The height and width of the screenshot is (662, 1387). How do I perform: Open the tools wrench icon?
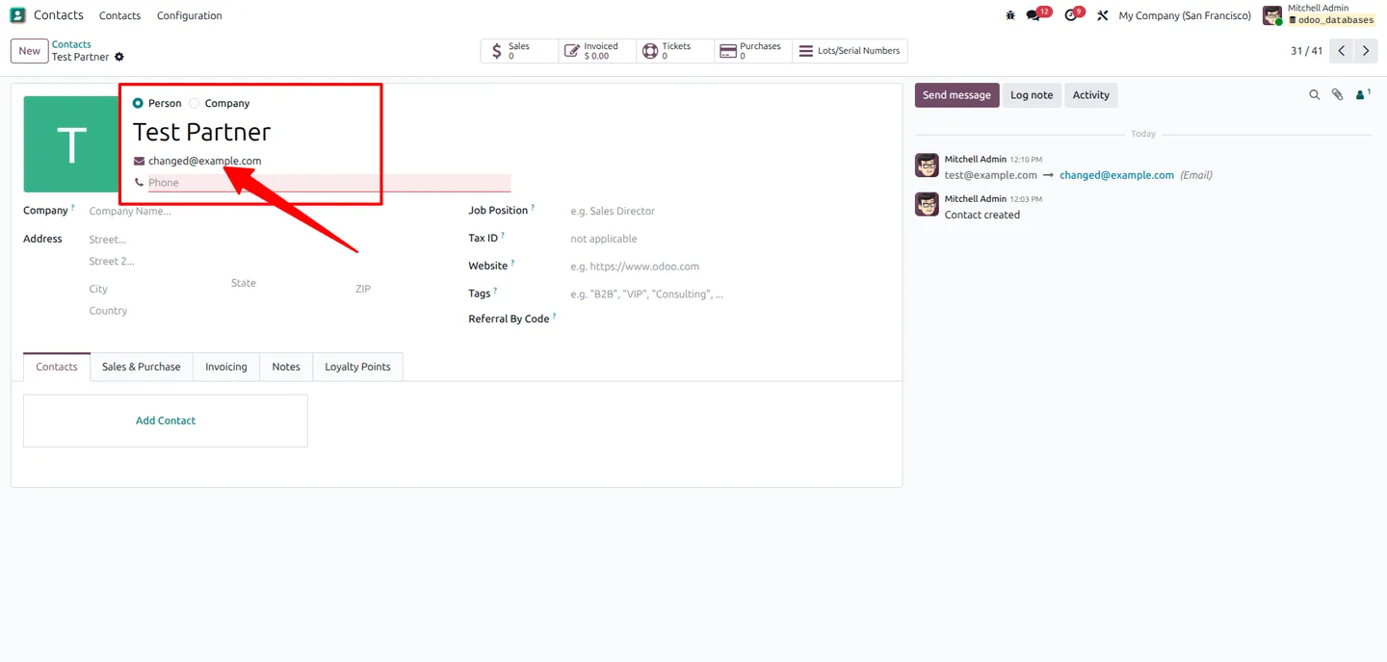1103,15
